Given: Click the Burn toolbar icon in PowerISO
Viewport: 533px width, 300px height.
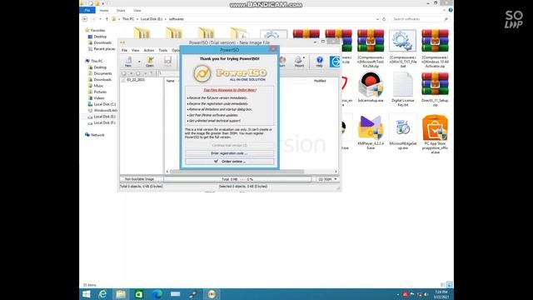Looking at the screenshot, I should [282, 62].
